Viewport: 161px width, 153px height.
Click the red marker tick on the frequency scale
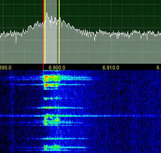click(x=43, y=67)
